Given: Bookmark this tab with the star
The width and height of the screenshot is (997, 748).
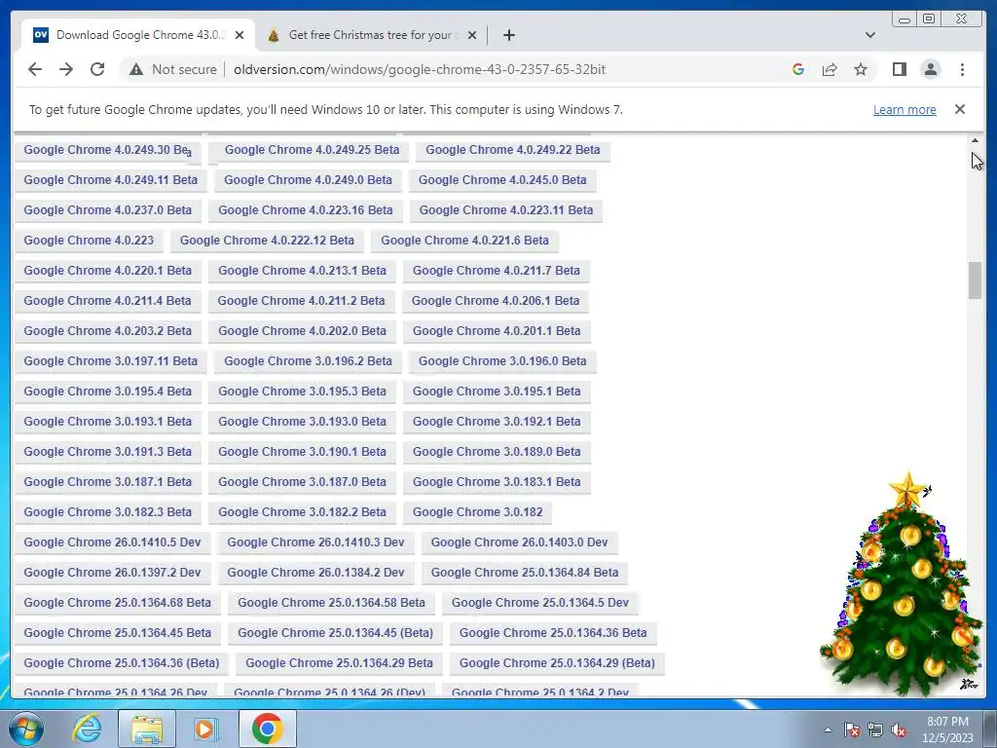Looking at the screenshot, I should click(861, 69).
